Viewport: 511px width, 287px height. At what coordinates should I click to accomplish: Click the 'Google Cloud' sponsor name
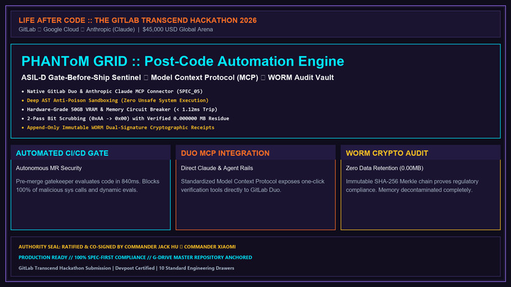click(61, 29)
